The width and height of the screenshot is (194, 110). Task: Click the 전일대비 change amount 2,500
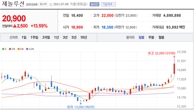click(22, 26)
